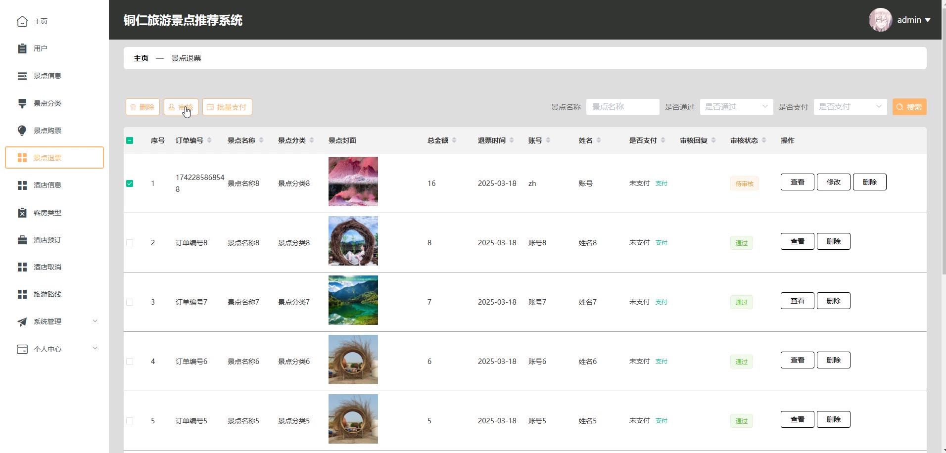The width and height of the screenshot is (946, 453).
Task: Click 支付 link in zh row
Action: pyautogui.click(x=662, y=183)
